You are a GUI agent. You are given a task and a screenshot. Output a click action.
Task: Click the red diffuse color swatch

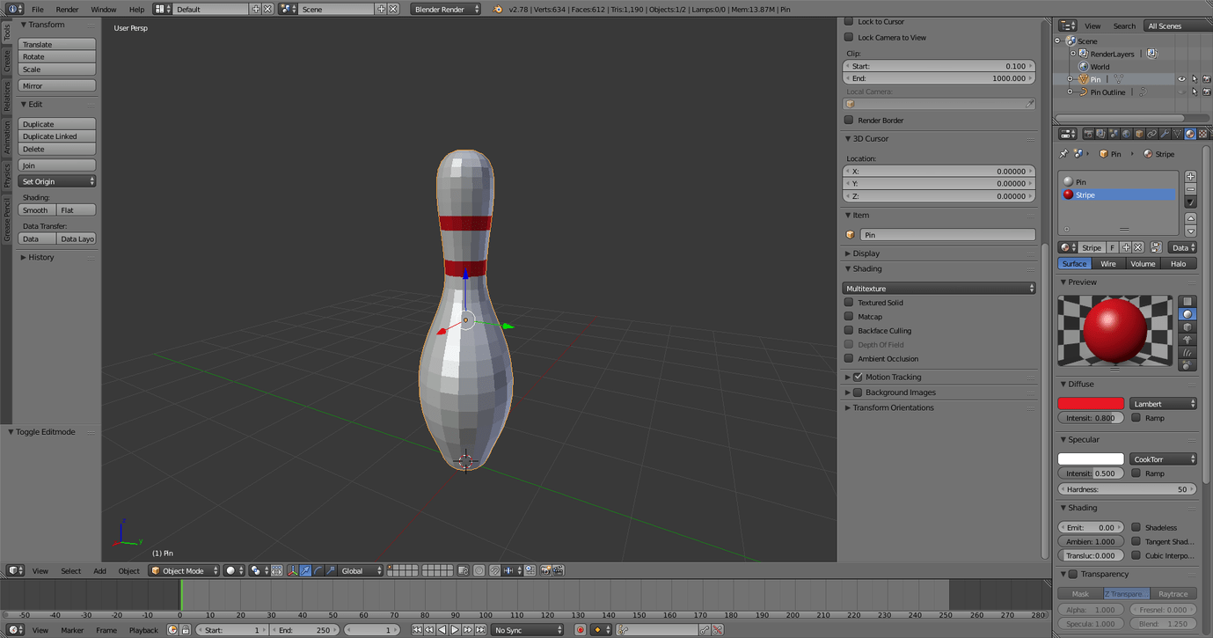(x=1091, y=404)
